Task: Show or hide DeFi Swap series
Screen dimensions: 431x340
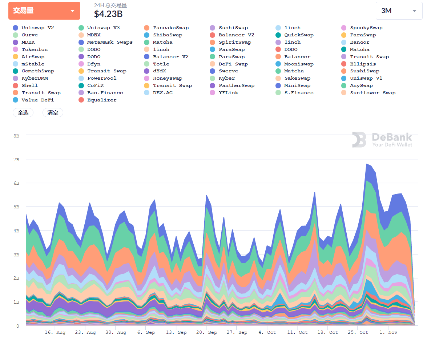Action: 229,64
